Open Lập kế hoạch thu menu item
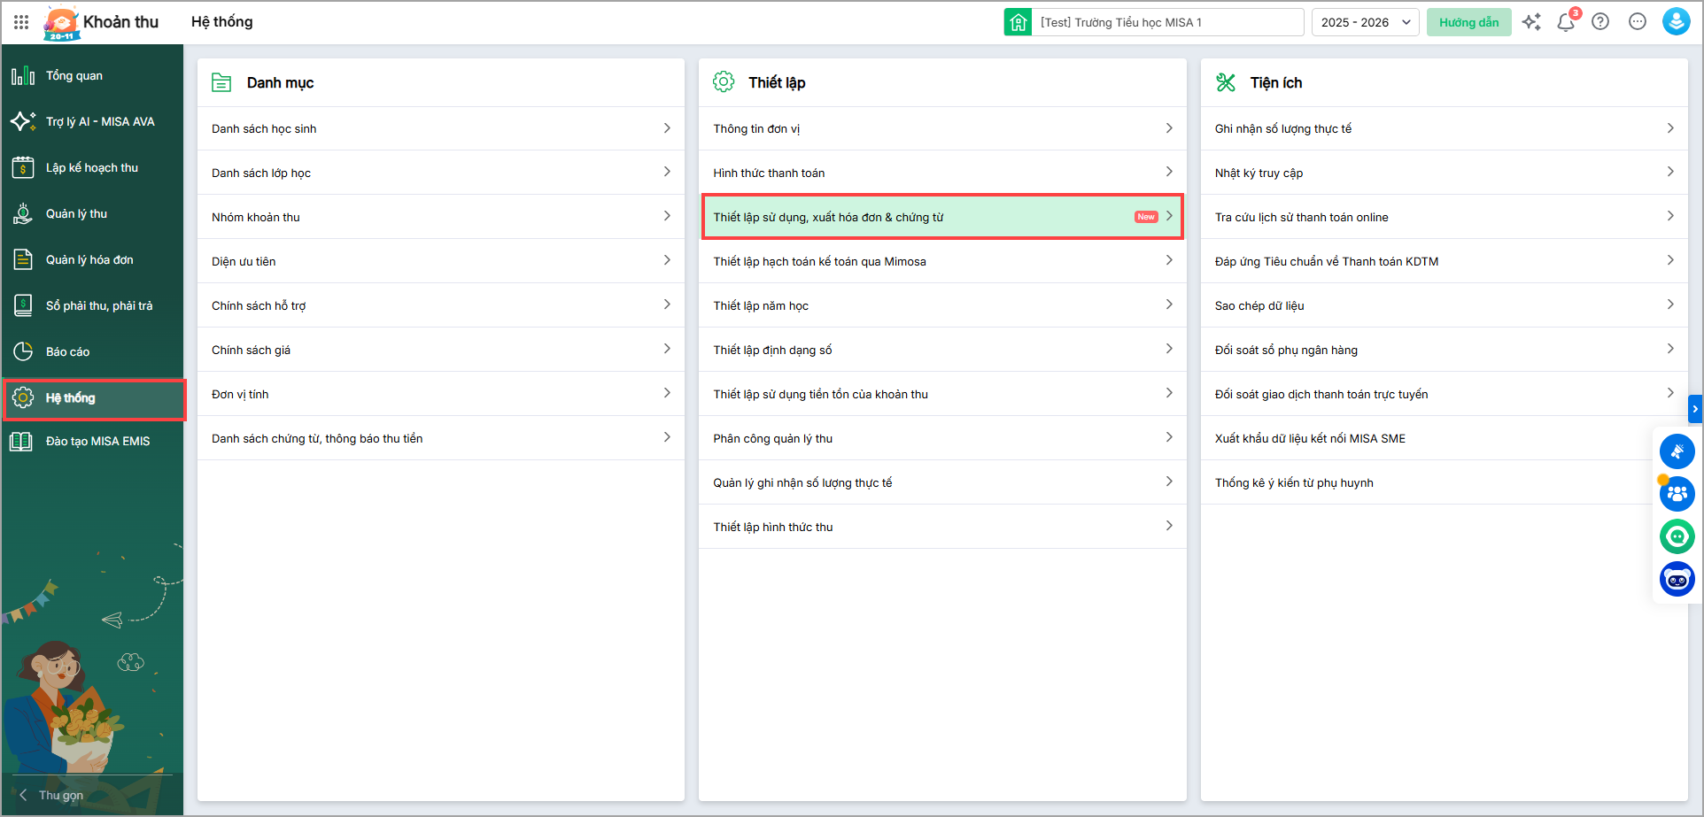 click(x=91, y=167)
